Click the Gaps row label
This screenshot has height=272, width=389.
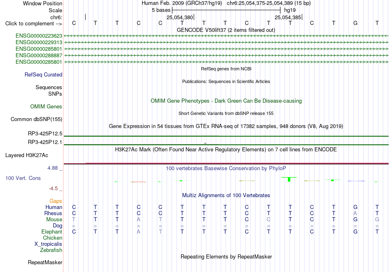point(56,201)
